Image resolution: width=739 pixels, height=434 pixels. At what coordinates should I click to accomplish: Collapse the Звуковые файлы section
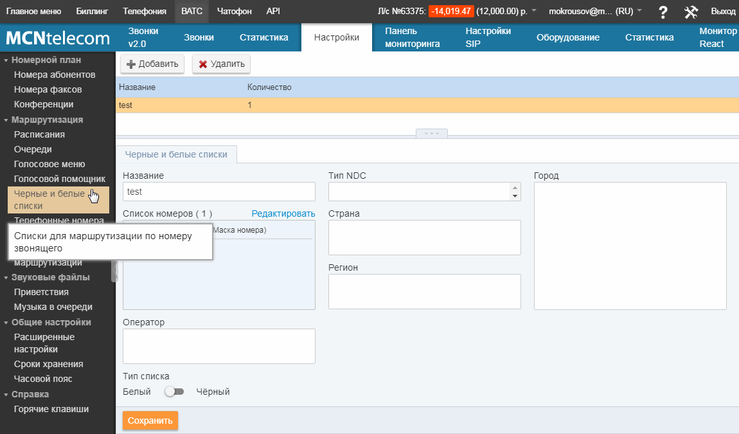click(x=6, y=278)
